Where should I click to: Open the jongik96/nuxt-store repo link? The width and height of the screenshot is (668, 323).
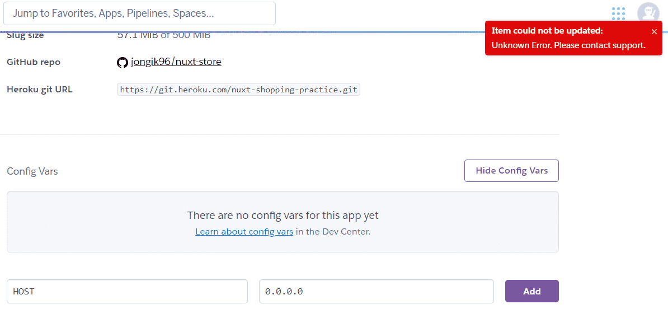pyautogui.click(x=176, y=62)
